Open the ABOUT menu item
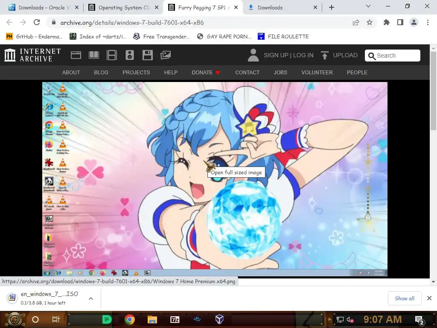 71,73
